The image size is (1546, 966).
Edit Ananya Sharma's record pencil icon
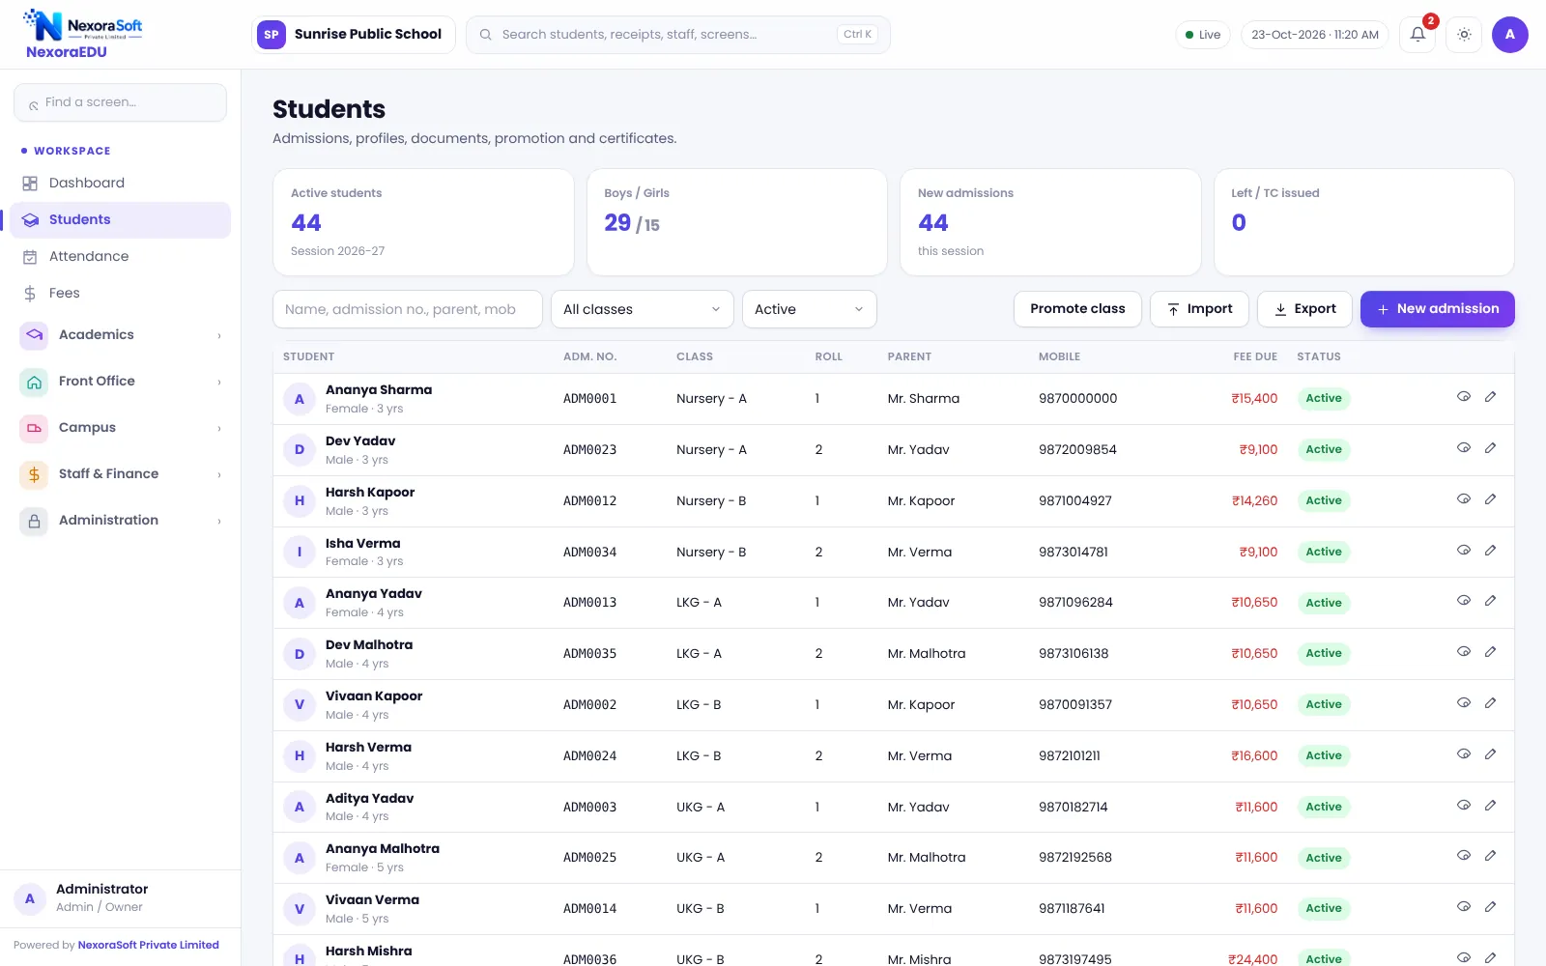coord(1491,397)
